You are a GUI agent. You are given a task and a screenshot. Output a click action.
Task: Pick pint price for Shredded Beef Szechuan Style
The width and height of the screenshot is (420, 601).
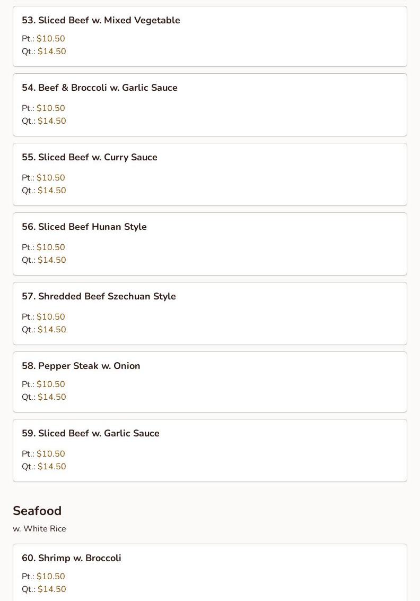[50, 317]
